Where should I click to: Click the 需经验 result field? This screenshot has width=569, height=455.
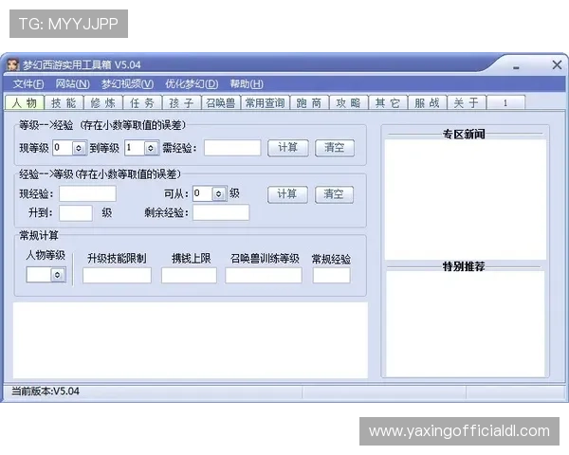click(x=232, y=148)
